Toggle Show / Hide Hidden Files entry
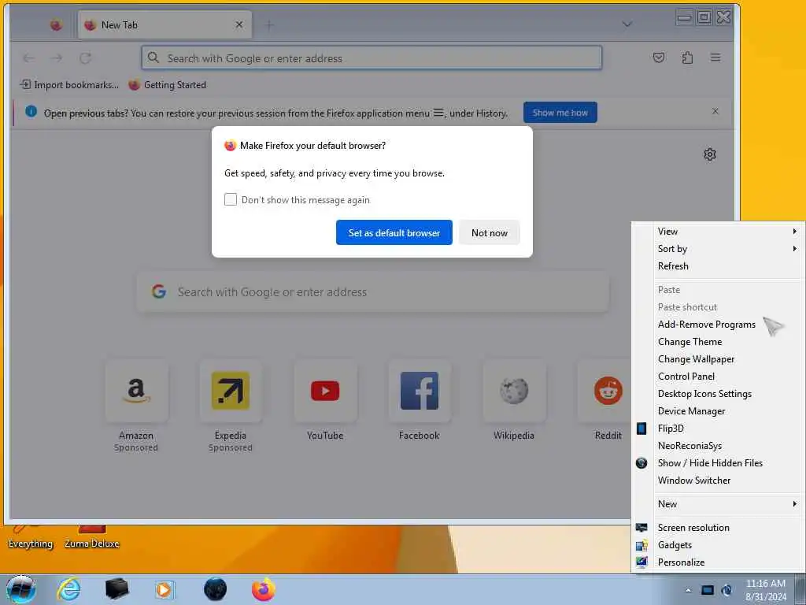Viewport: 806px width, 605px height. pos(718,463)
